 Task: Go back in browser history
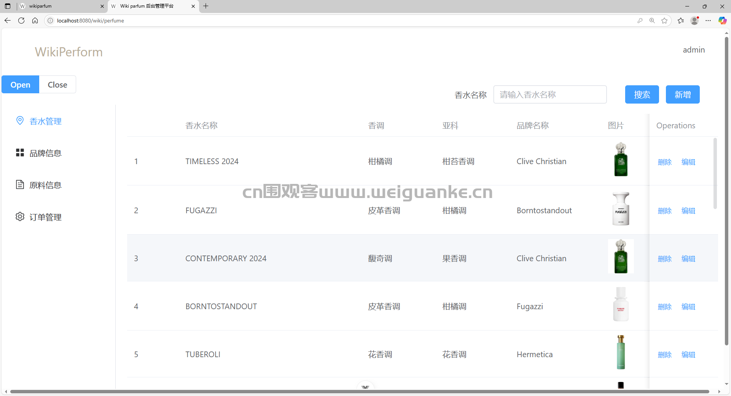(8, 21)
